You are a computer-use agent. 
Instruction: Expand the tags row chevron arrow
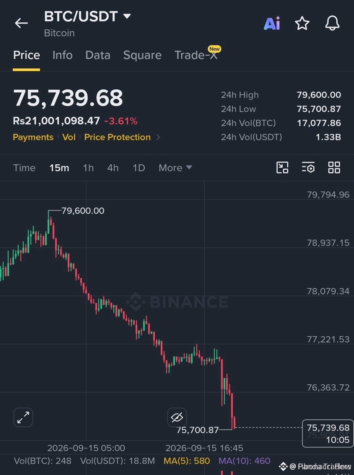(158, 137)
